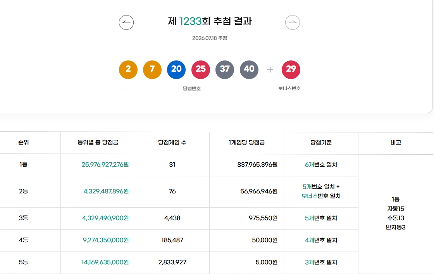The image size is (434, 274).
Task: Click 3등 criterion '5개번호 일치'
Action: click(321, 218)
